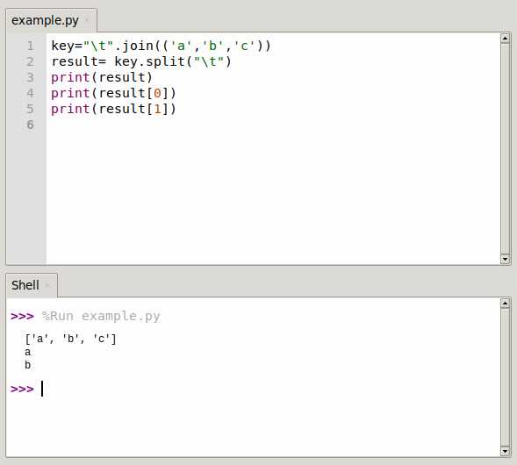517x465 pixels.
Task: Click the Shell scrollbar down arrow
Action: pyautogui.click(x=505, y=451)
